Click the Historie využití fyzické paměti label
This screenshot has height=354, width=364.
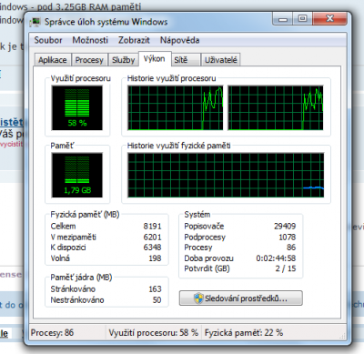point(179,146)
